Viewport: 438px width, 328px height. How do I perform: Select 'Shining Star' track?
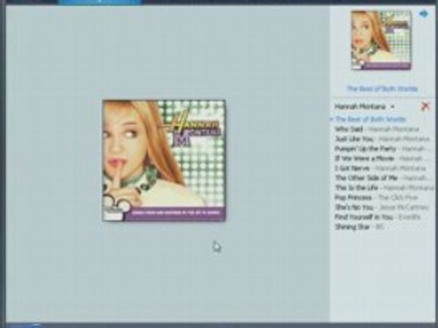pyautogui.click(x=360, y=227)
